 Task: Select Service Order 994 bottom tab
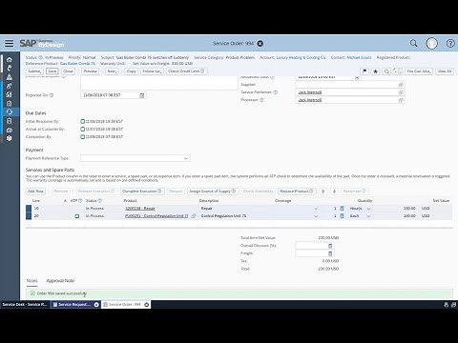point(124,304)
